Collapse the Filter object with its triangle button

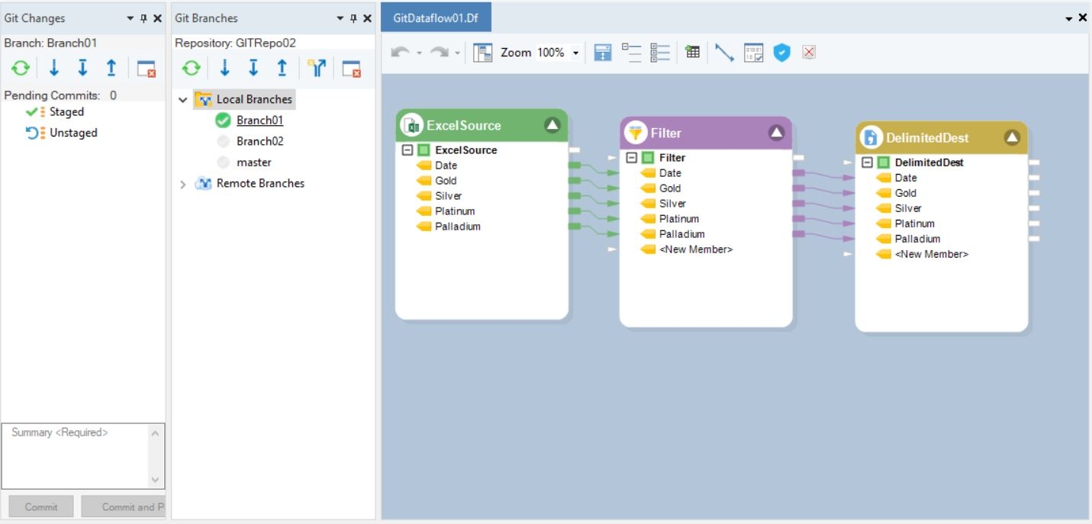pos(776,133)
